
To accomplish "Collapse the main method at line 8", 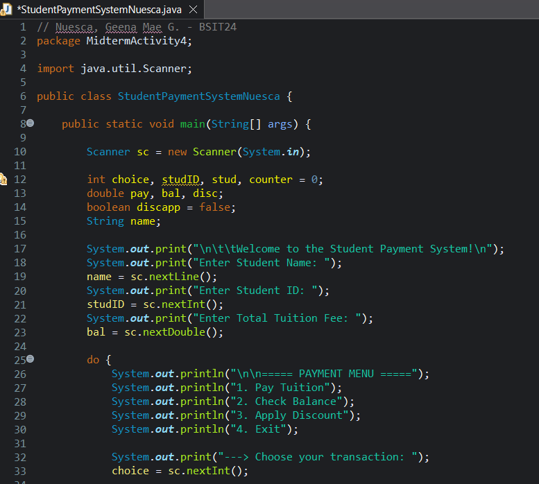I will click(x=31, y=123).
